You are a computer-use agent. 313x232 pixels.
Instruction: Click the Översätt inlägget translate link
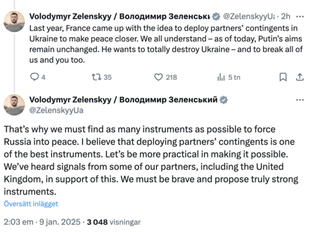click(x=31, y=204)
